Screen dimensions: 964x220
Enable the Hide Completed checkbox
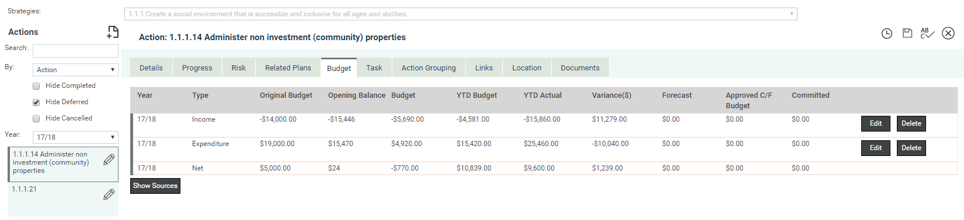(x=36, y=86)
